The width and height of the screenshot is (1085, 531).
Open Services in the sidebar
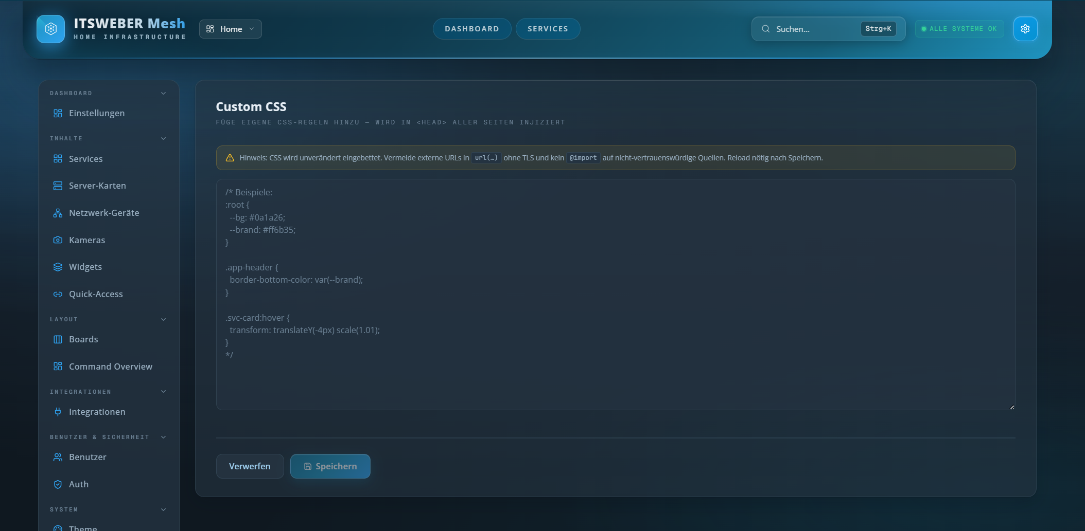[x=109, y=159]
